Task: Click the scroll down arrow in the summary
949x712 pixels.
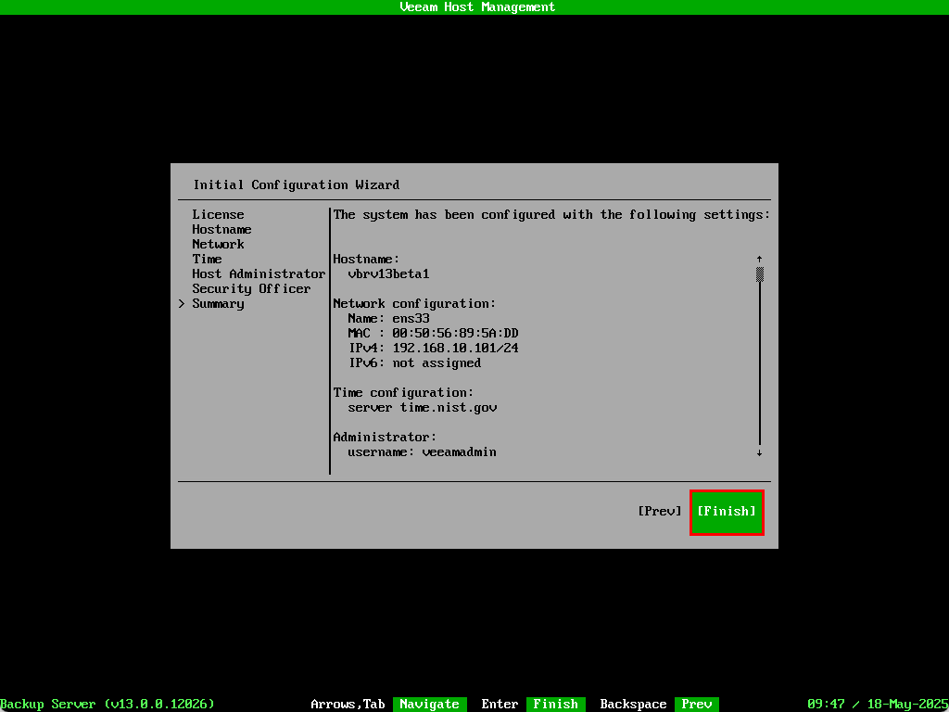Action: [759, 452]
